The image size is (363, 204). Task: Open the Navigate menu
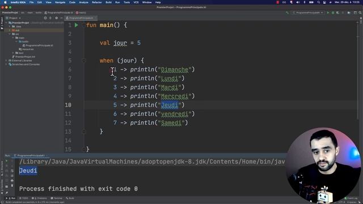[60, 2]
